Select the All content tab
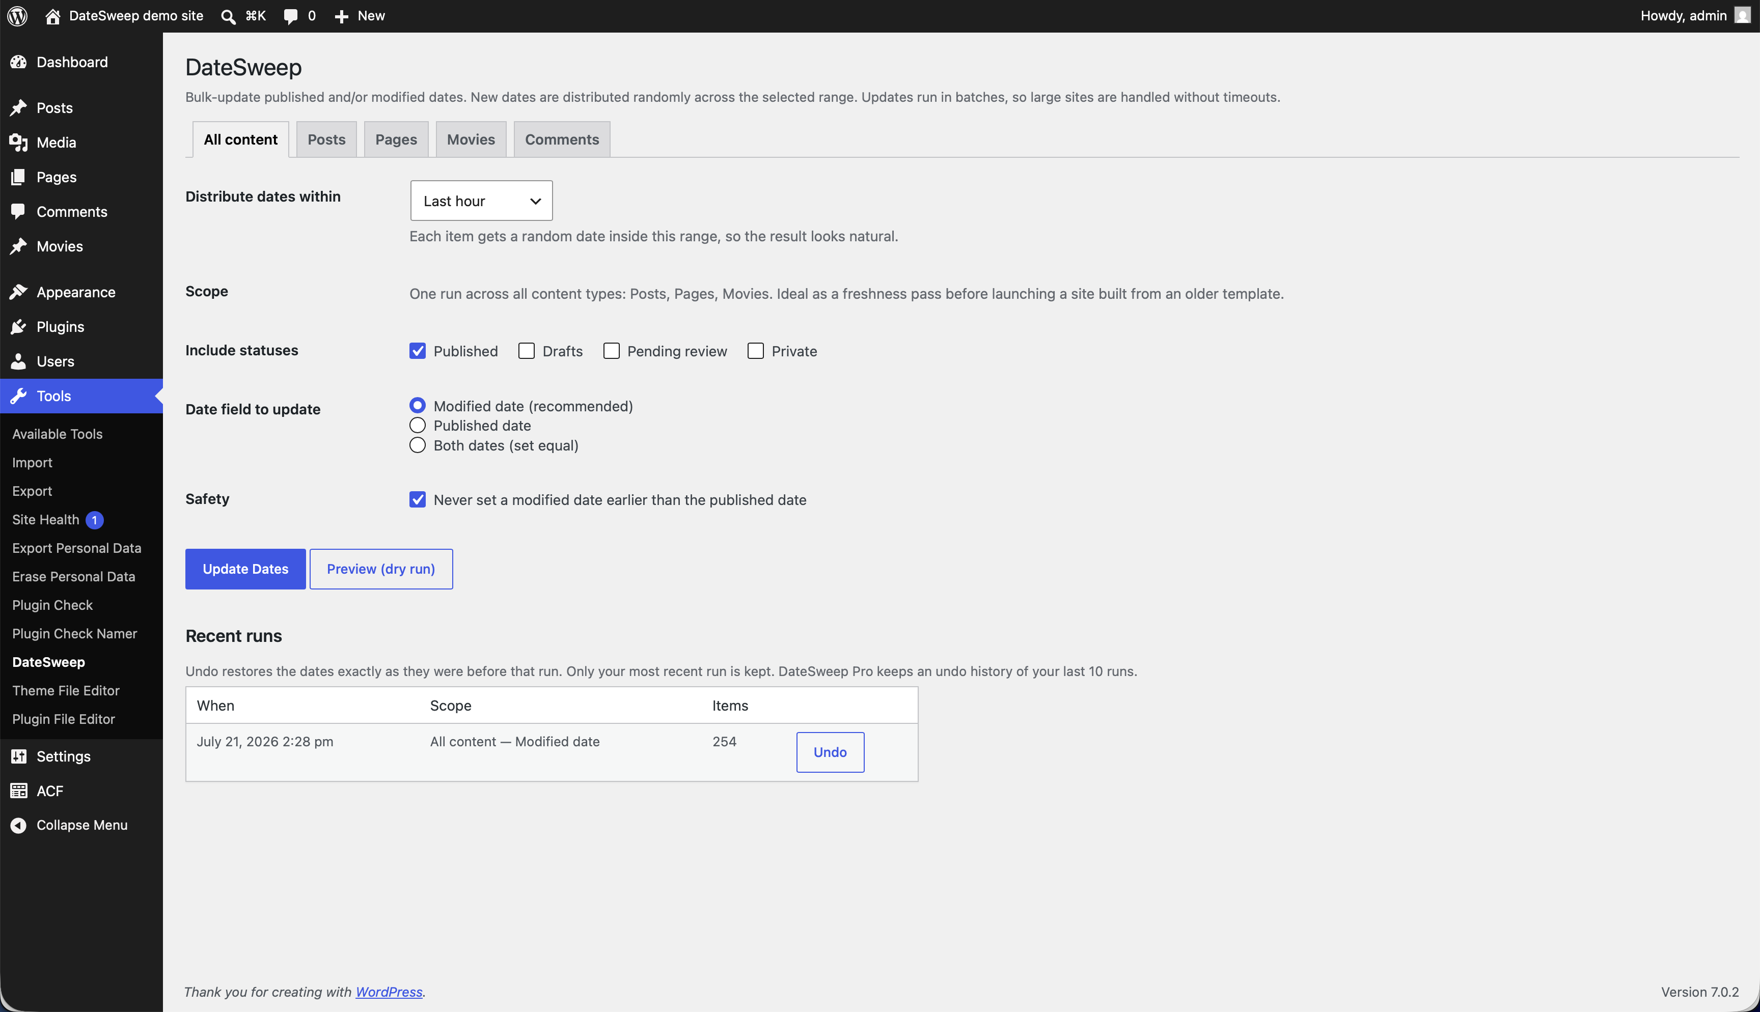1760x1012 pixels. [x=240, y=139]
